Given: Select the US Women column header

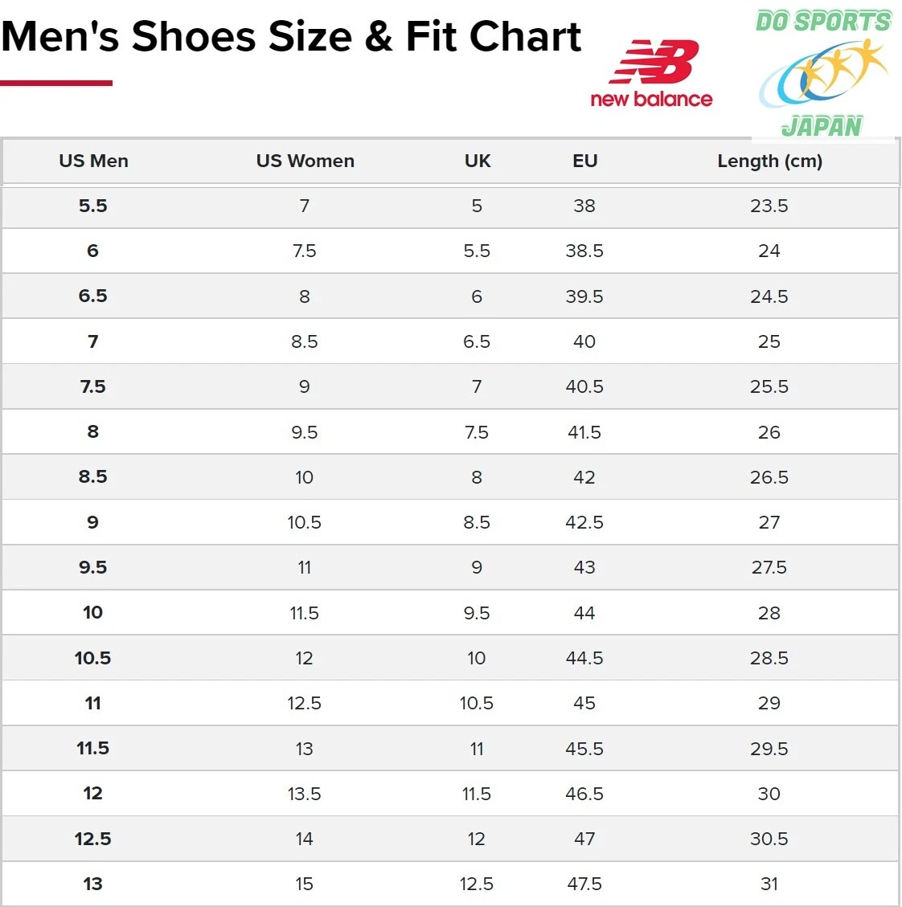Looking at the screenshot, I should click(305, 161).
